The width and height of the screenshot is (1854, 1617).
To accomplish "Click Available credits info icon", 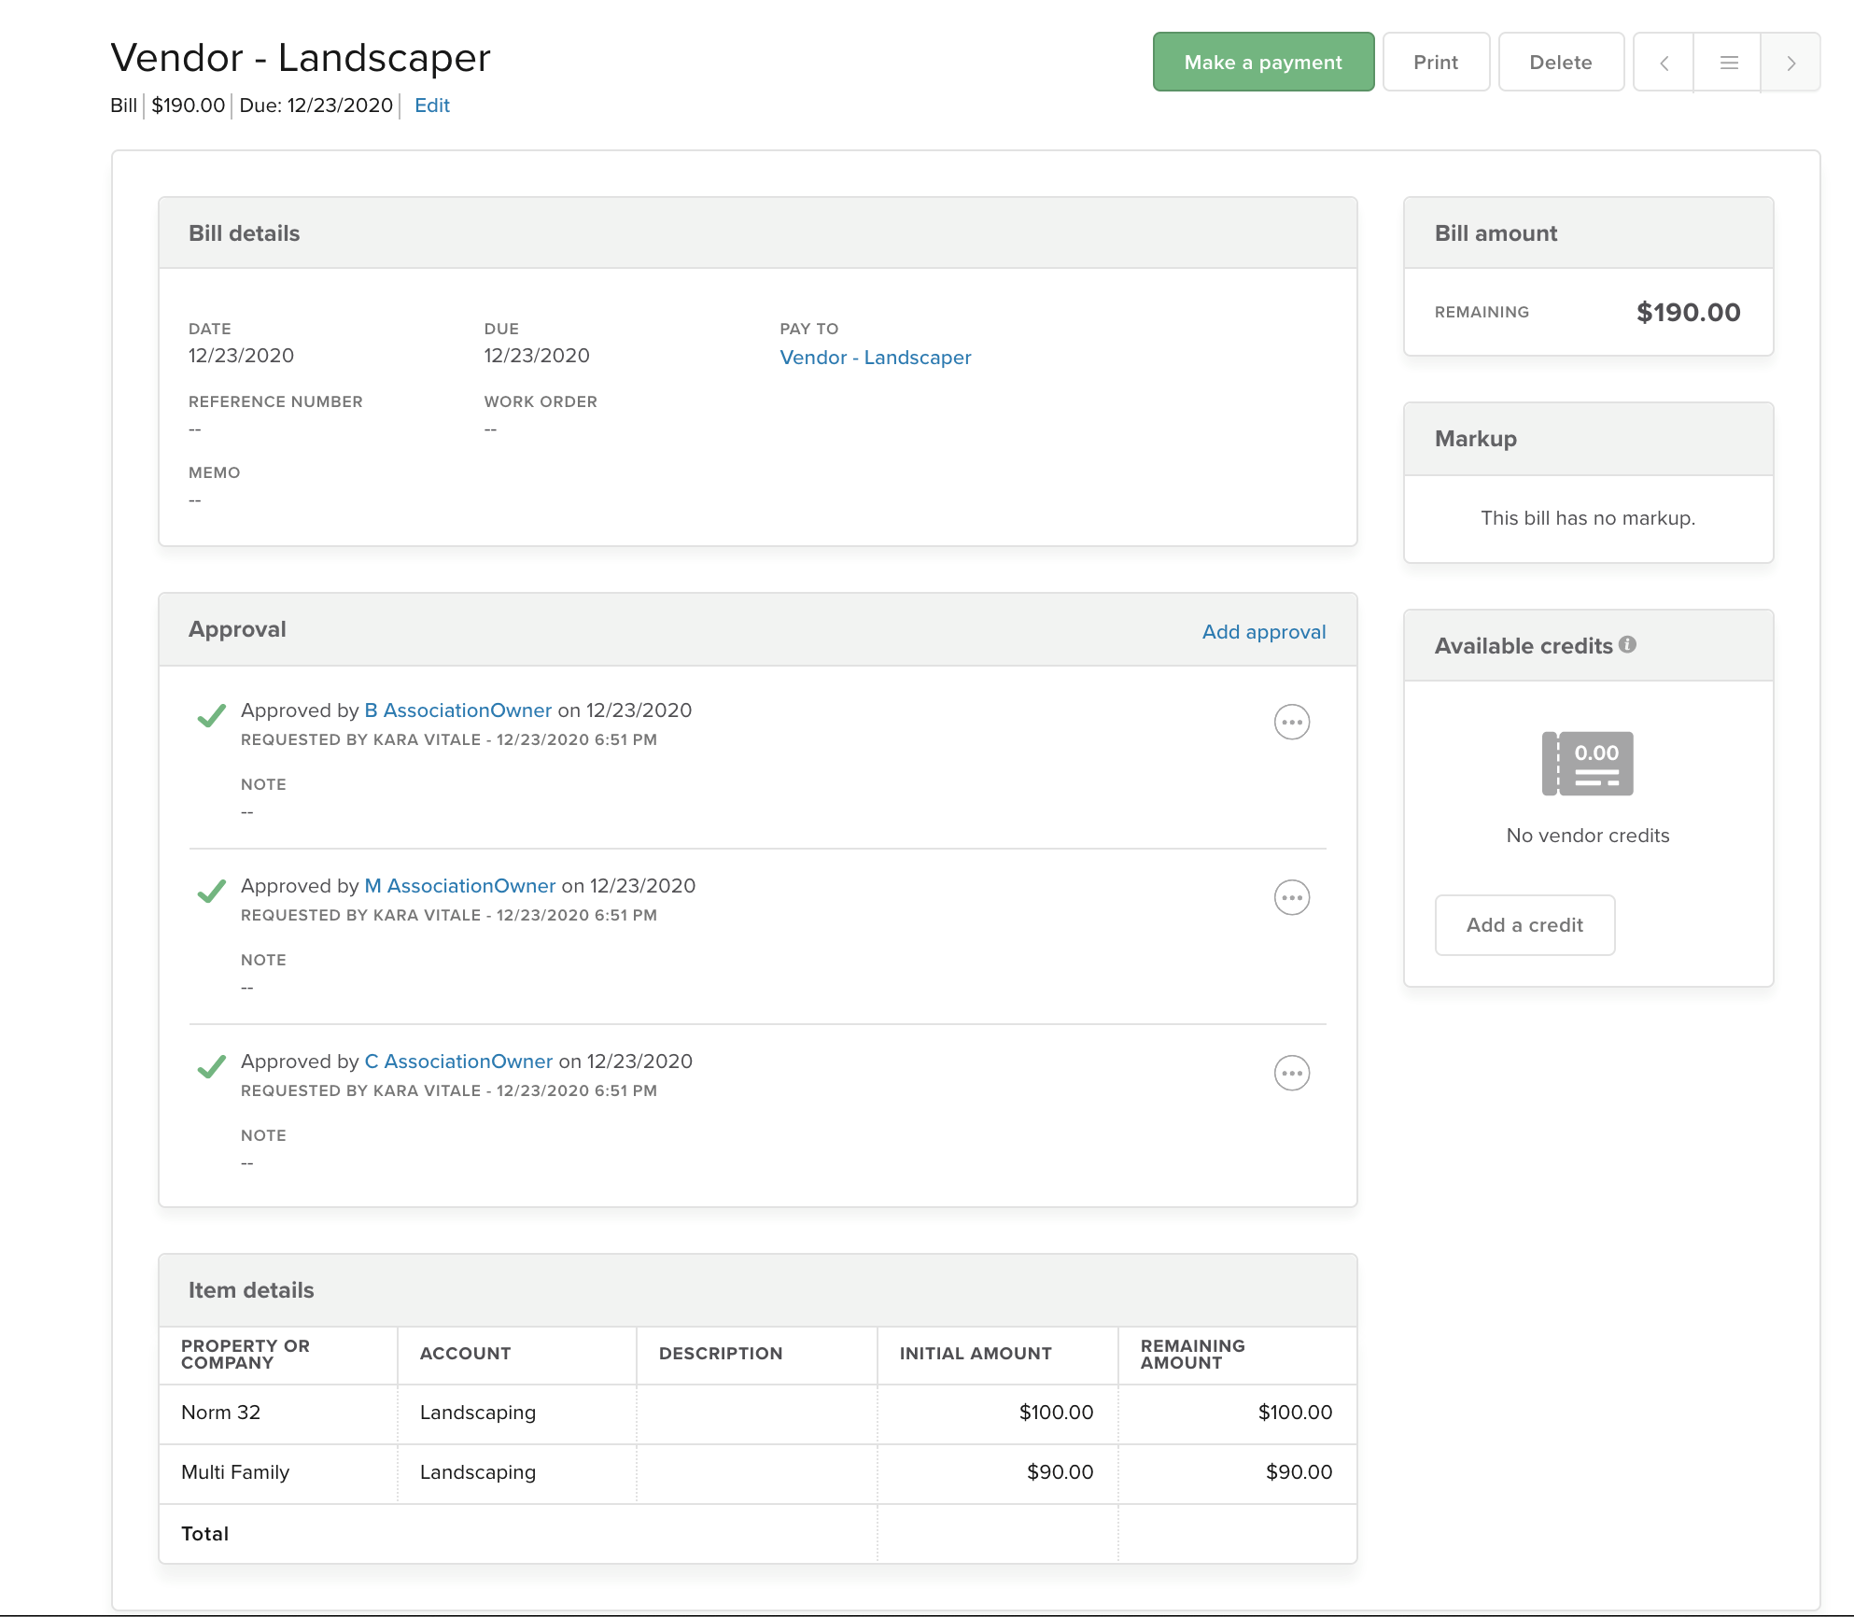I will tap(1628, 644).
